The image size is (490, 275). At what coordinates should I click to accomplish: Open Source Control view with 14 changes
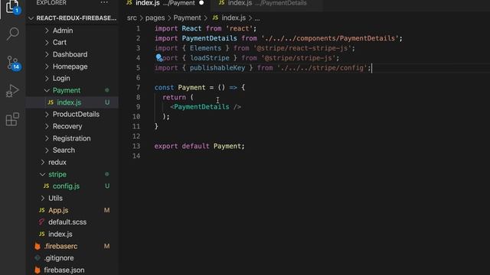13,63
